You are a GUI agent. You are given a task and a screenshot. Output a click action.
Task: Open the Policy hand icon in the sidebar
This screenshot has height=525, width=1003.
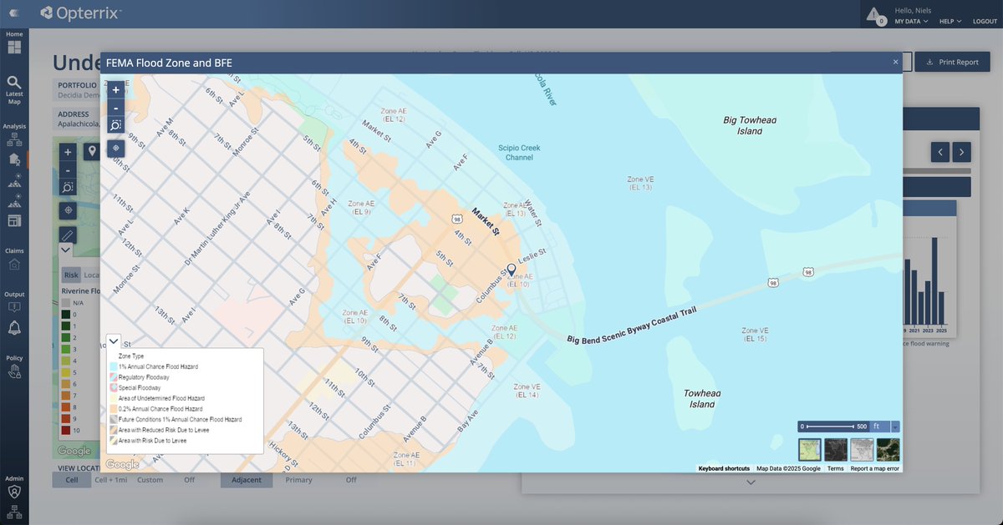[x=14, y=372]
